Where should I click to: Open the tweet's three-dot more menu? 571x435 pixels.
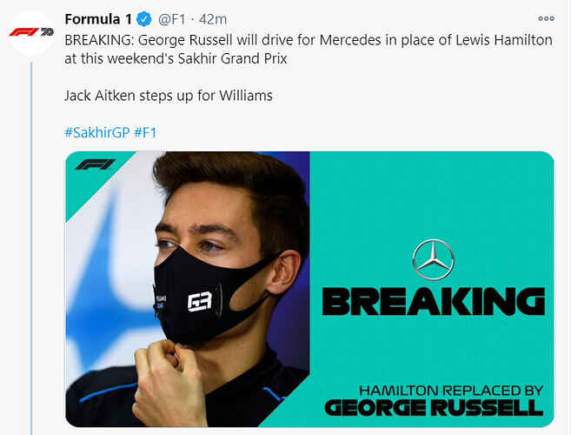coord(546,18)
